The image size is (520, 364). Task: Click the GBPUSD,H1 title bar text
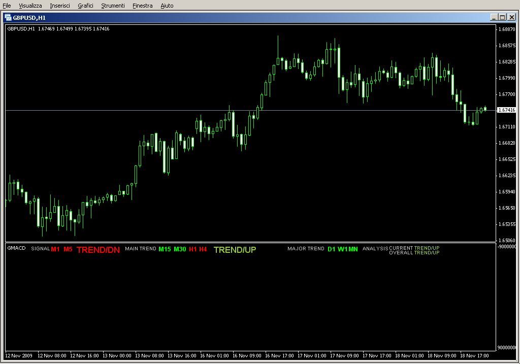pyautogui.click(x=29, y=18)
